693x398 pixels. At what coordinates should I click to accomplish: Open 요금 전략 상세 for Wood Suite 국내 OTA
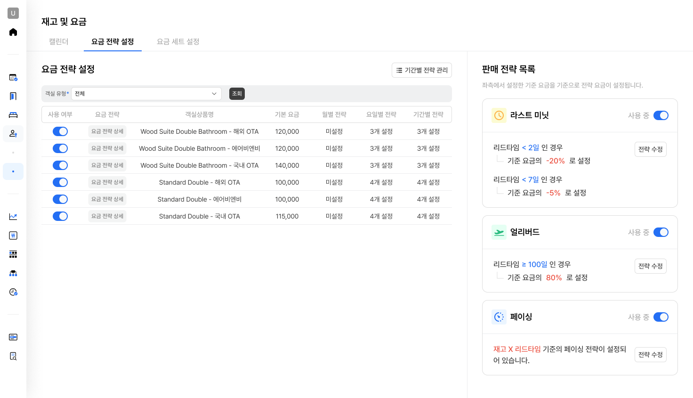click(x=107, y=165)
